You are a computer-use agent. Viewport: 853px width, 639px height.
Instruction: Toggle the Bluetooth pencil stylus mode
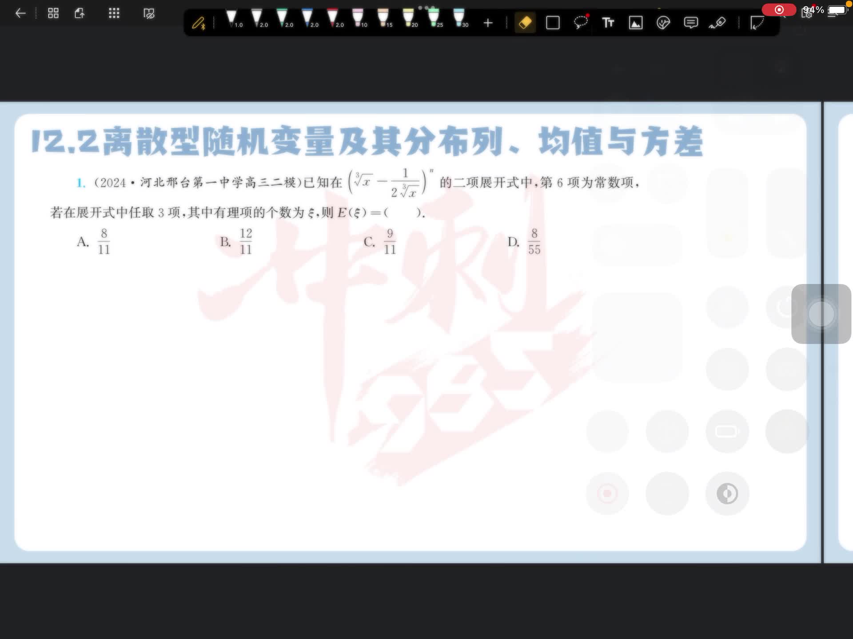pyautogui.click(x=199, y=23)
